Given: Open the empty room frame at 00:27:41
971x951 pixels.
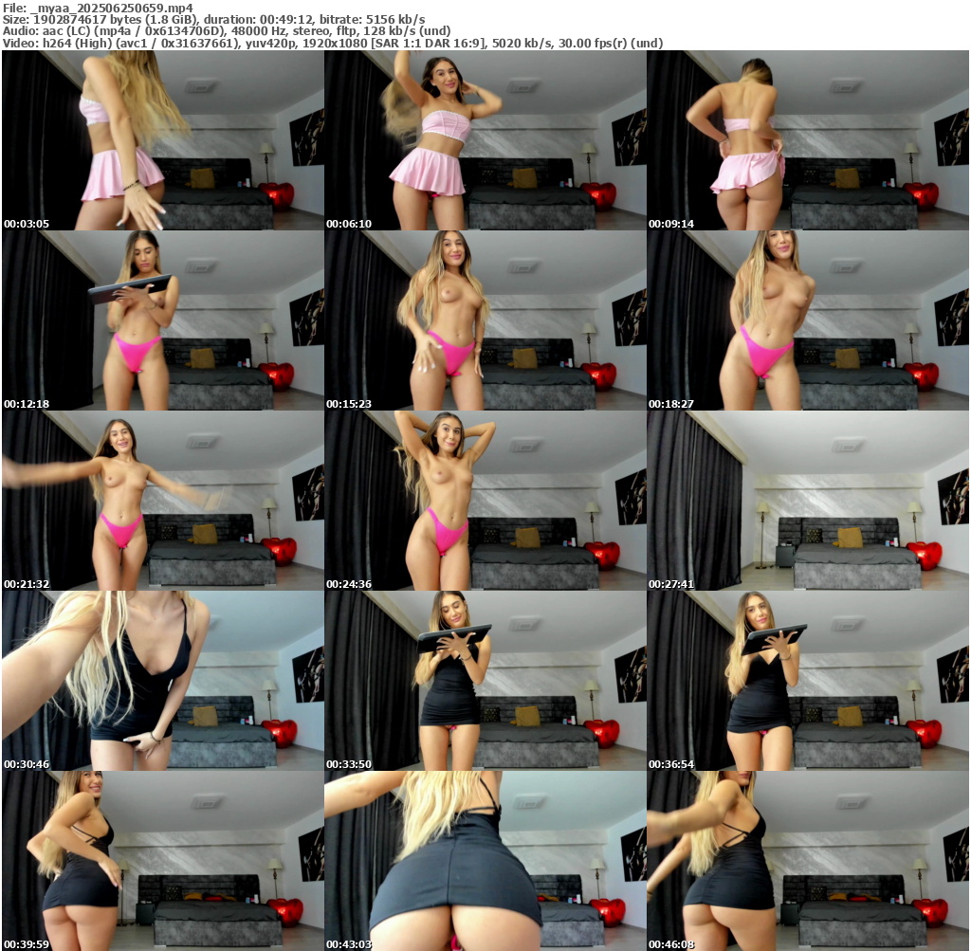Looking at the screenshot, I should [808, 501].
